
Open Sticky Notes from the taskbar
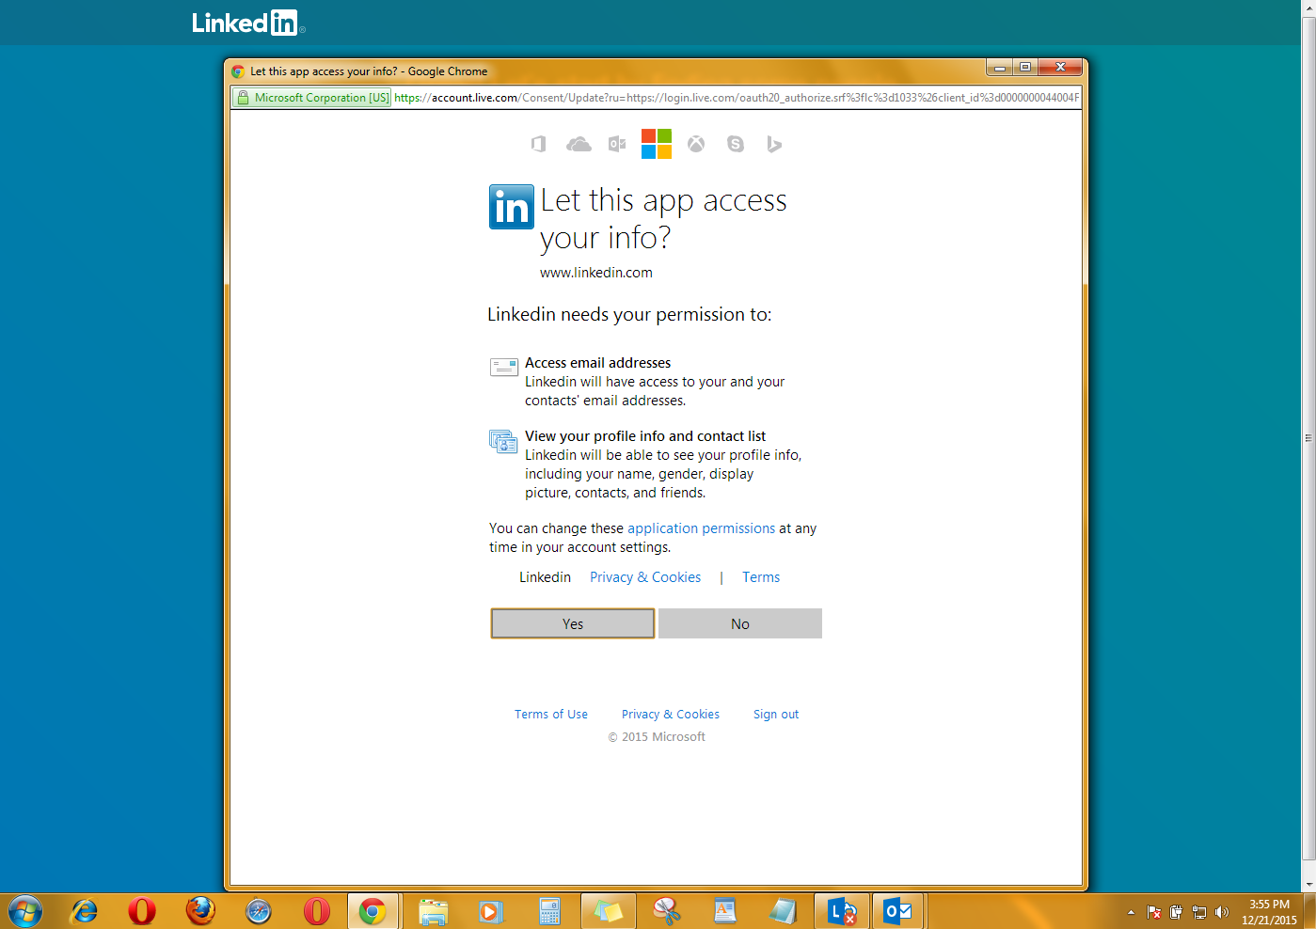click(x=609, y=911)
